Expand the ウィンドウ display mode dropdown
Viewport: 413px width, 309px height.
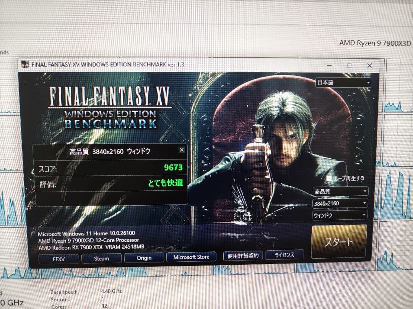pos(340,215)
